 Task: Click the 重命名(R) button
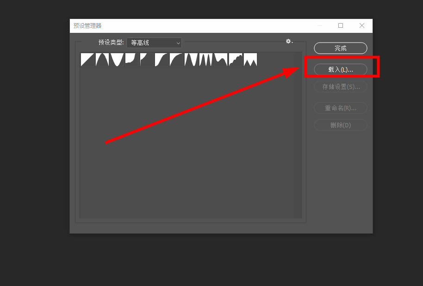coord(340,107)
